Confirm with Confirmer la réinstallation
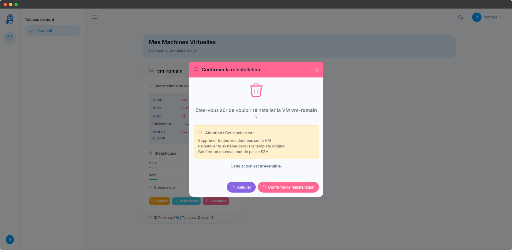 pos(288,187)
